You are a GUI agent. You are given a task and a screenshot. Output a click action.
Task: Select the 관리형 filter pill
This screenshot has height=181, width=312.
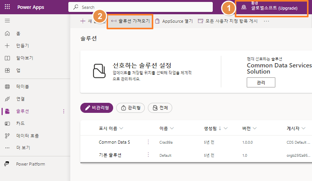[x=131, y=108]
